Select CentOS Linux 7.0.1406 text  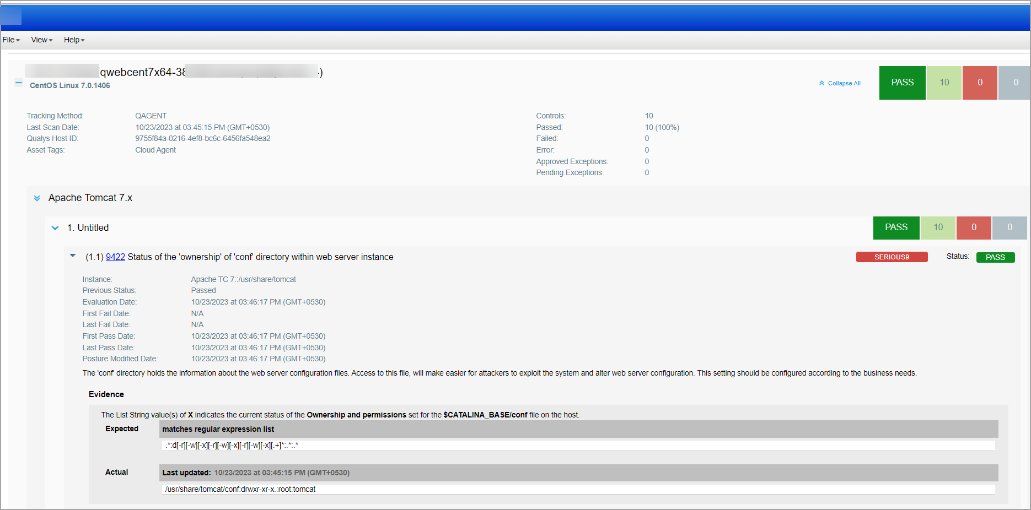click(x=70, y=85)
